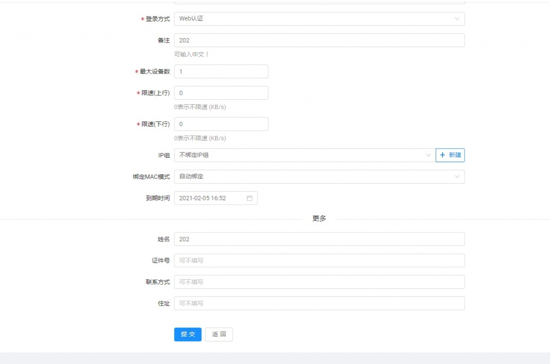Select the 限速(下行) input field

point(221,124)
